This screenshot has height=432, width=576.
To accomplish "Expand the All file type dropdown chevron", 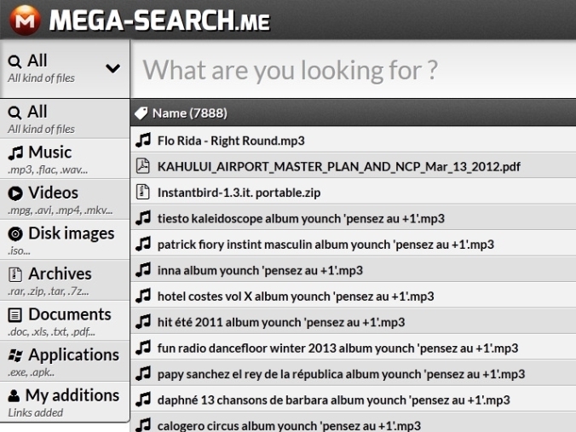I will [x=112, y=68].
